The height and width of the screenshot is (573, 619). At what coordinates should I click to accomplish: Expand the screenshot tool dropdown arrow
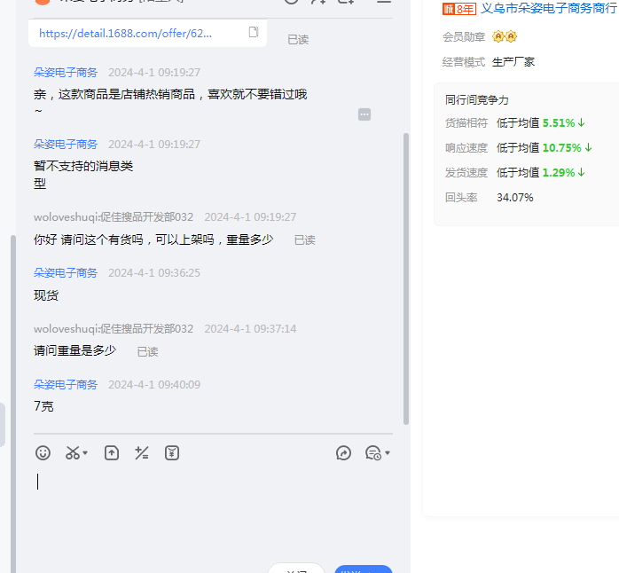(x=86, y=454)
